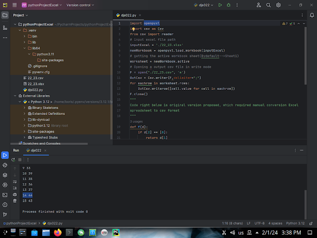Jump to previous highlighted error arrow
317x238 pixels.
[298, 24]
